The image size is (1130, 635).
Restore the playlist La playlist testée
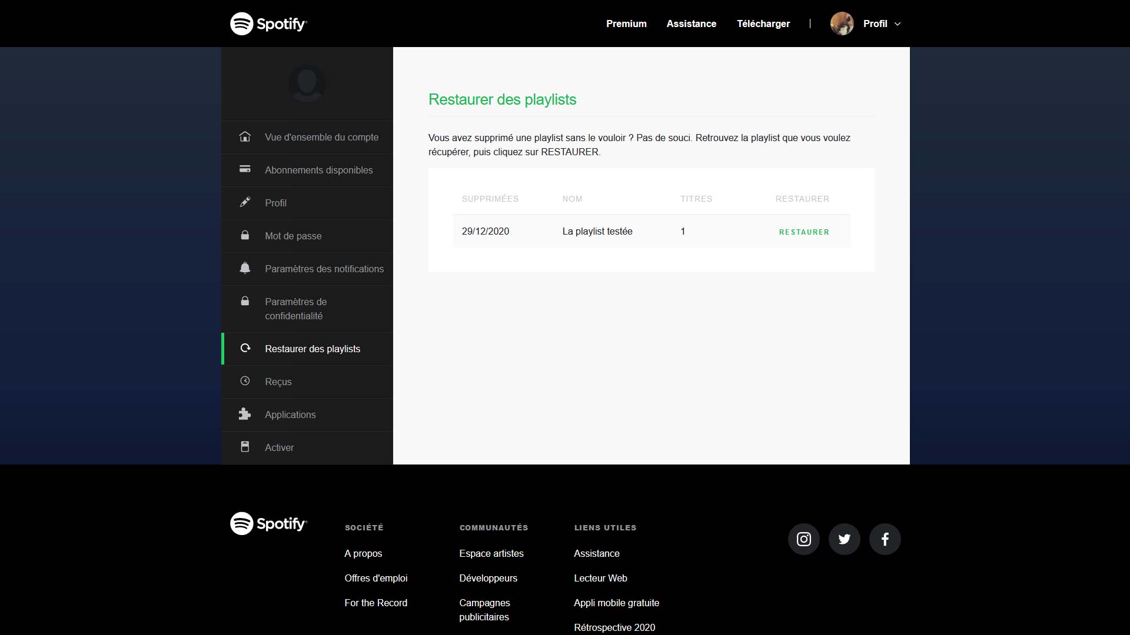click(804, 232)
